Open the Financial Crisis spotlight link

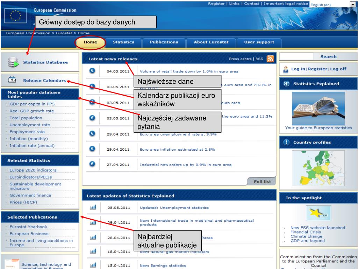click(306, 232)
